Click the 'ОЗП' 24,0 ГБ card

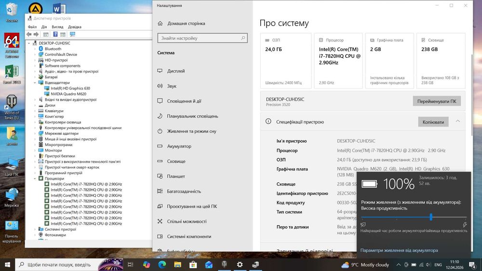pos(285,61)
